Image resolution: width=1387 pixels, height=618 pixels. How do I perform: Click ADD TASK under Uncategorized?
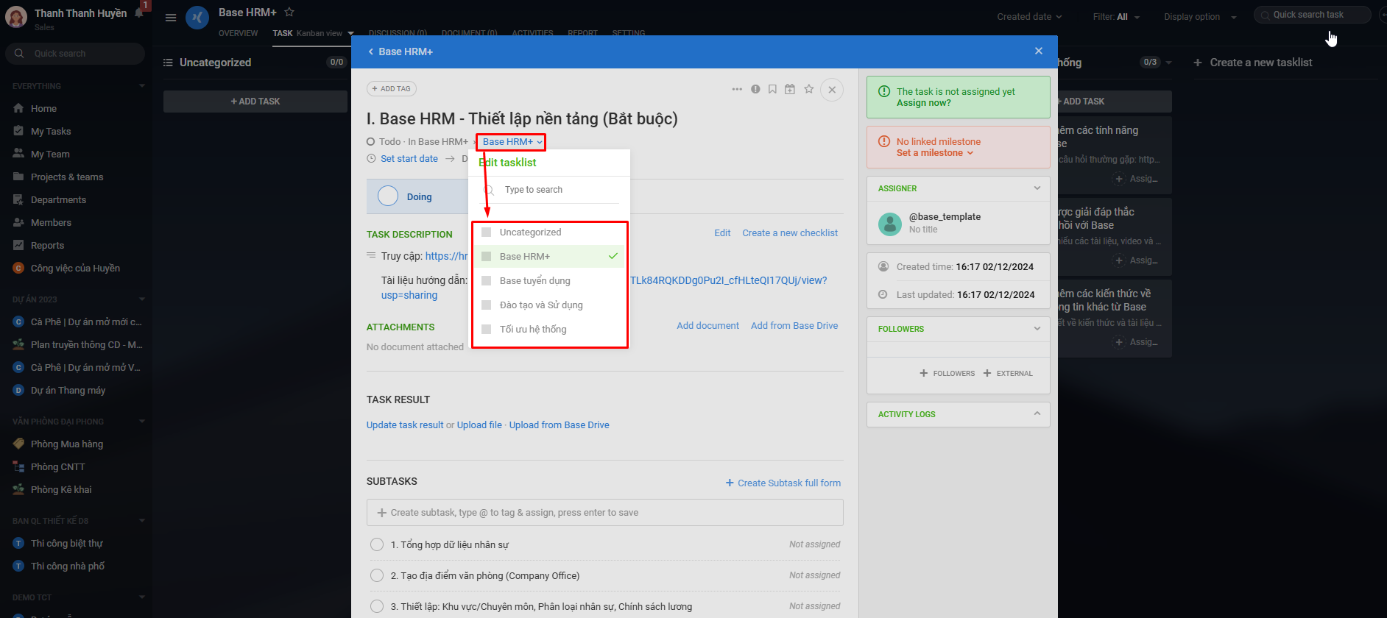[255, 102]
